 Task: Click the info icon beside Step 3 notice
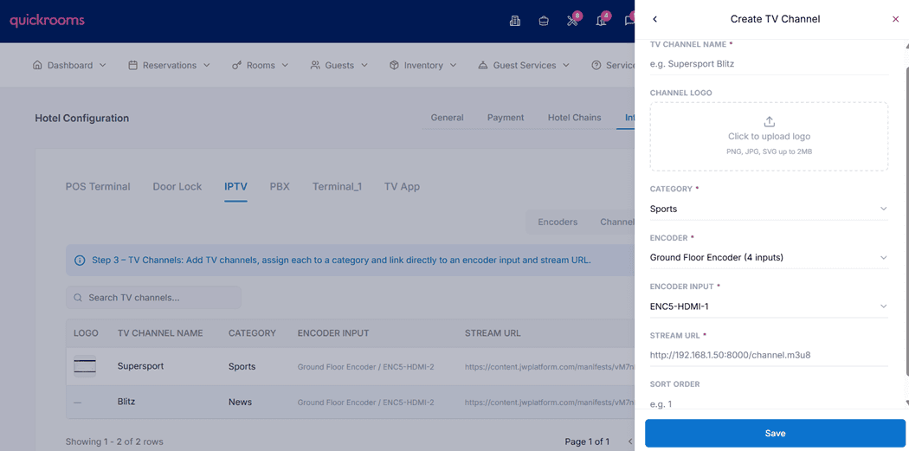pyautogui.click(x=80, y=261)
